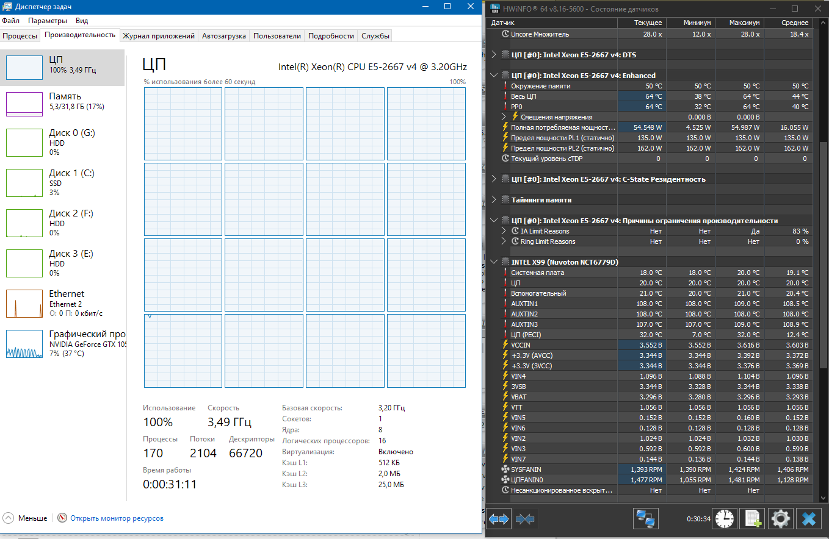
Task: Click the log file icon with green plus
Action: tap(752, 519)
